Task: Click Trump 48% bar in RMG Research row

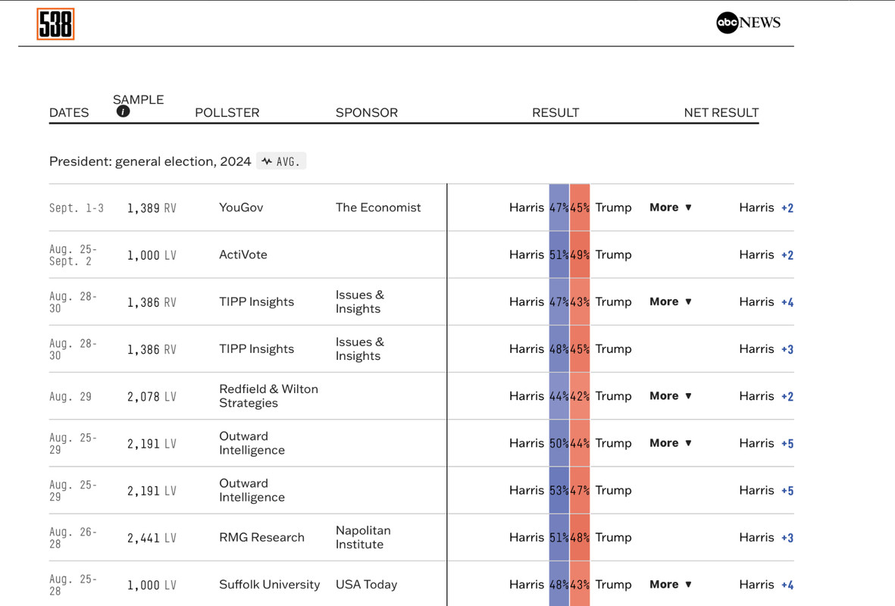Action: tap(579, 538)
